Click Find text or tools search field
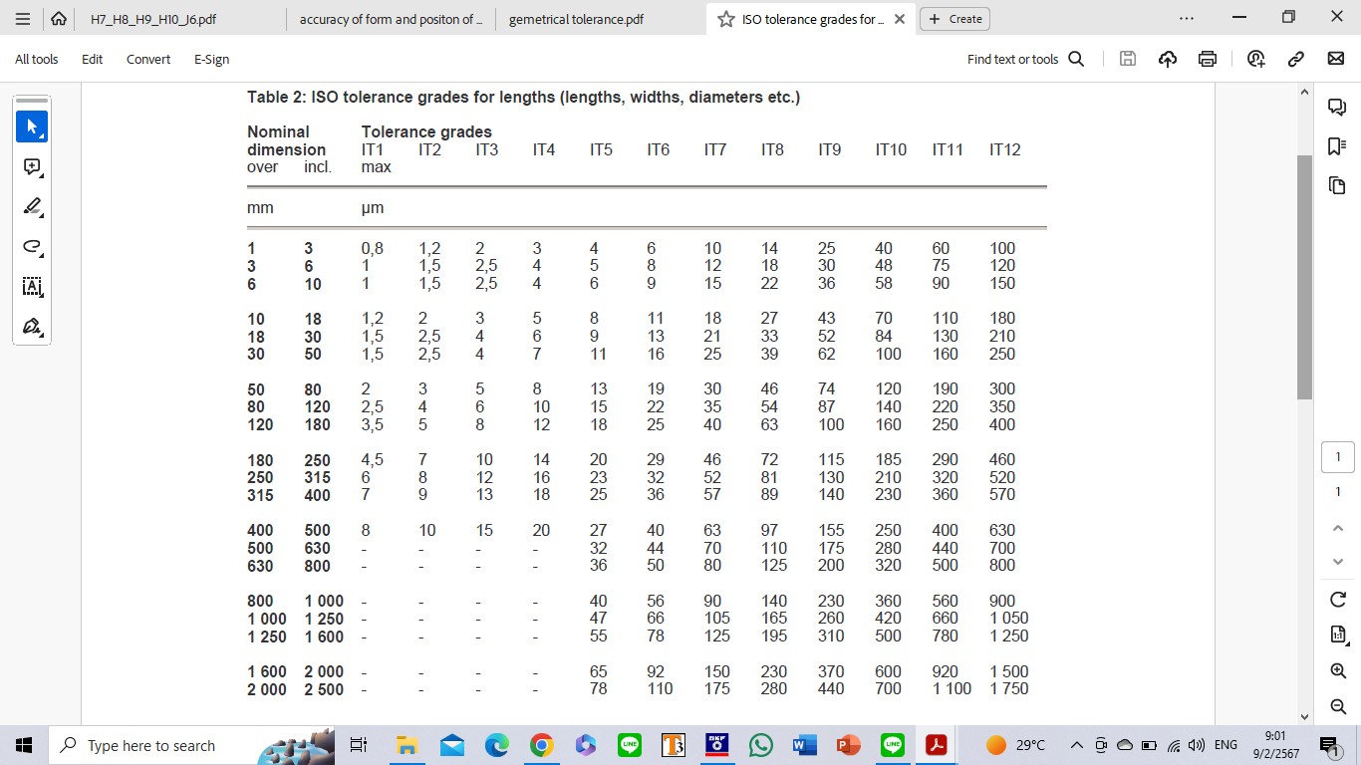Image resolution: width=1361 pixels, height=765 pixels. [1024, 59]
